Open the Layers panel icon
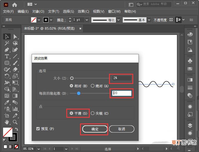The height and width of the screenshot is (152, 199). point(190,126)
